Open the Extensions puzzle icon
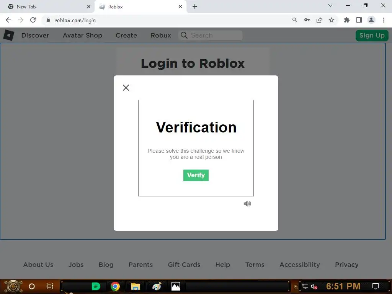 click(346, 20)
